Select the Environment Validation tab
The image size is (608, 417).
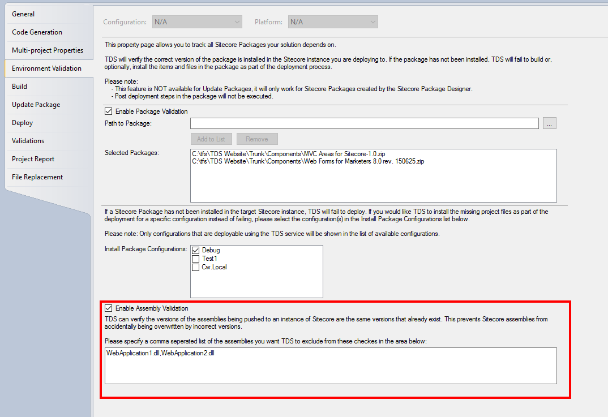(49, 68)
